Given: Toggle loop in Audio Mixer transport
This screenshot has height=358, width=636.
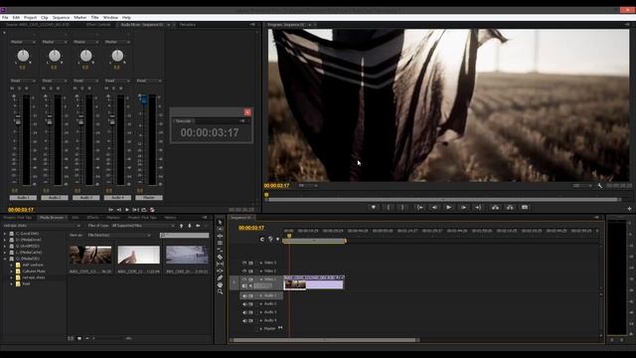Looking at the screenshot, I should pos(144,210).
